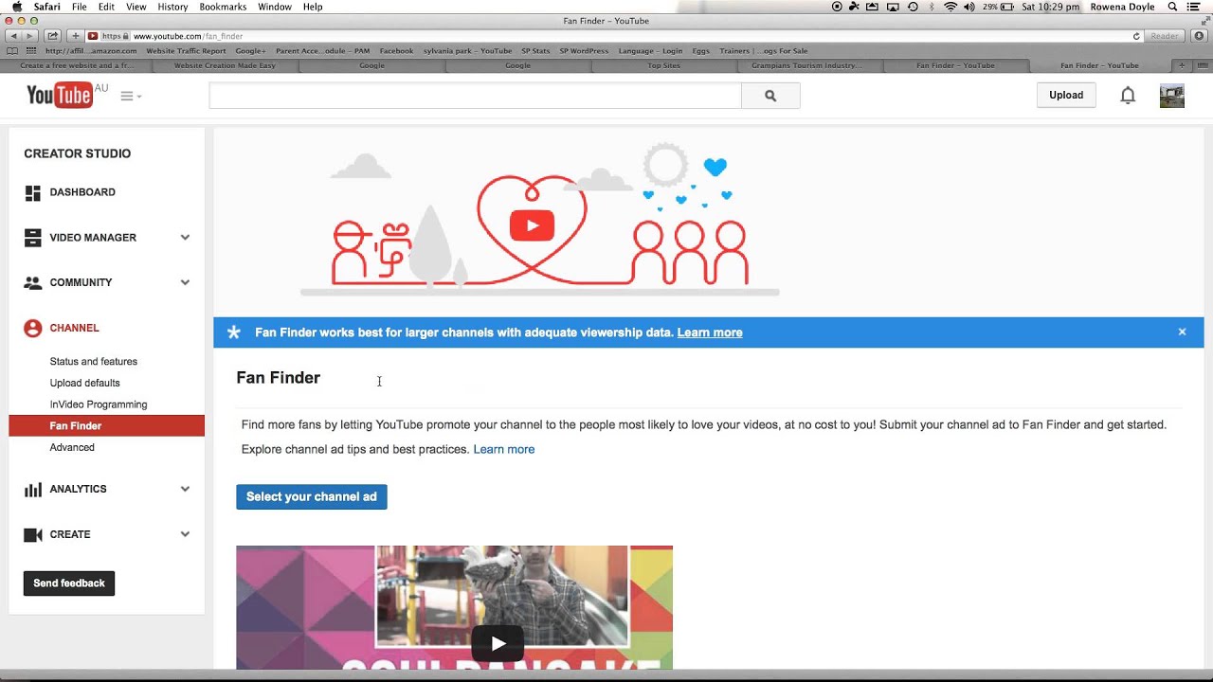This screenshot has height=682, width=1213.
Task: Open Status and features
Action: click(x=94, y=362)
